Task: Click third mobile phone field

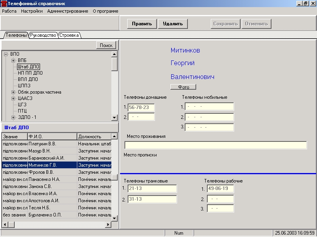Action: pyautogui.click(x=209, y=127)
